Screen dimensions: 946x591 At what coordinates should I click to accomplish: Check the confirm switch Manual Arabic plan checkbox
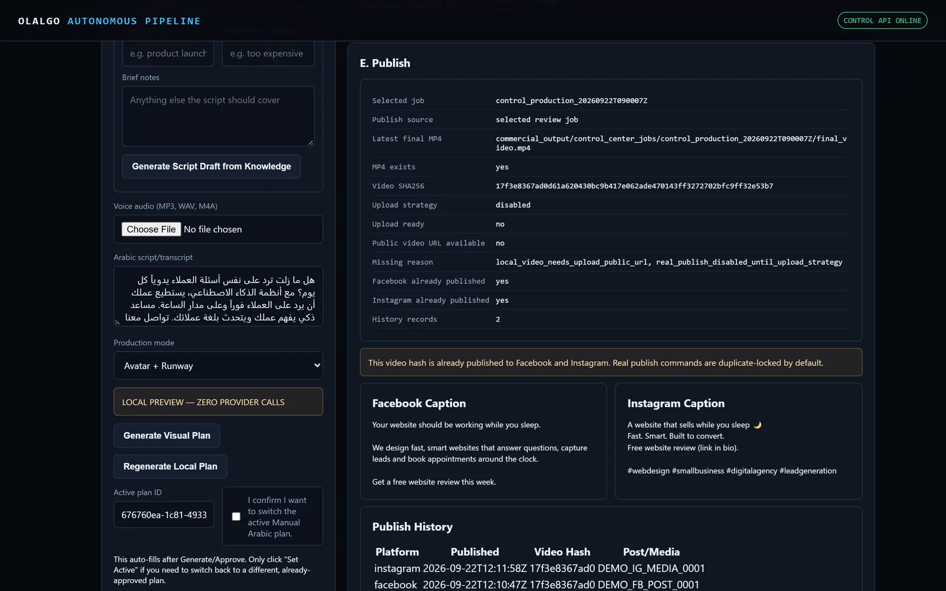click(x=236, y=517)
